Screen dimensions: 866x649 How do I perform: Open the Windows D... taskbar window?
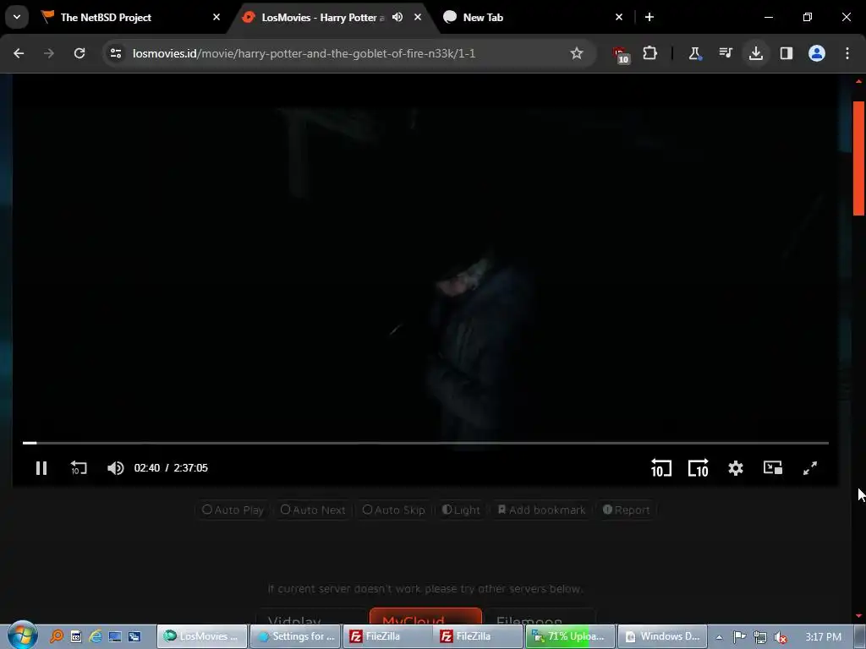click(662, 636)
